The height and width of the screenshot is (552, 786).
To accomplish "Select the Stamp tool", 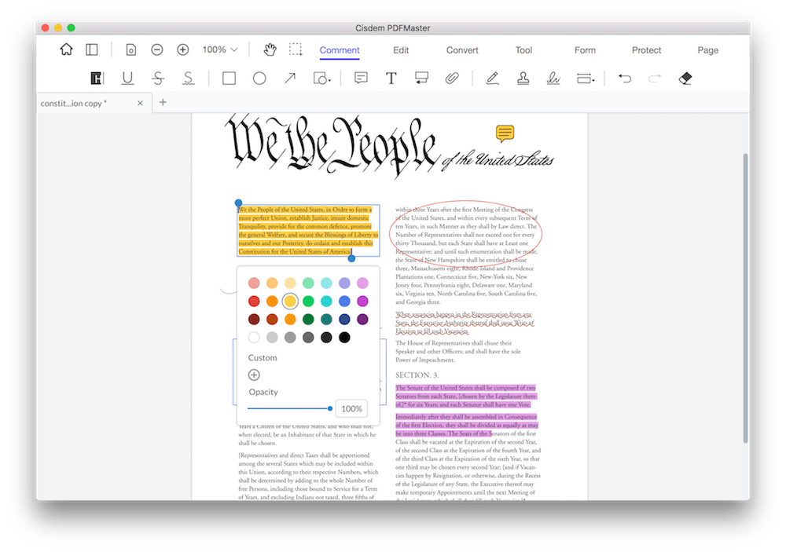I will (523, 79).
